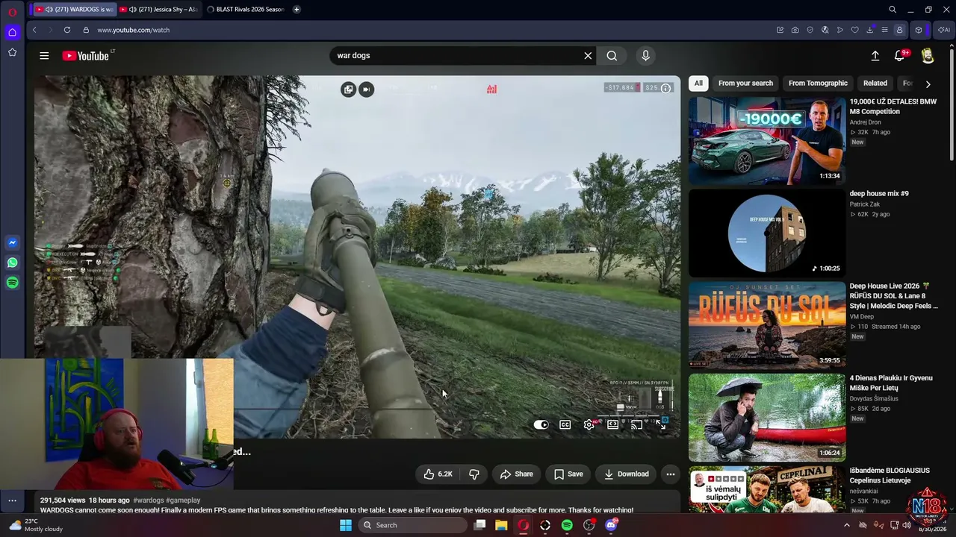Dislike the WARDOGS video
The image size is (956, 537).
(474, 474)
